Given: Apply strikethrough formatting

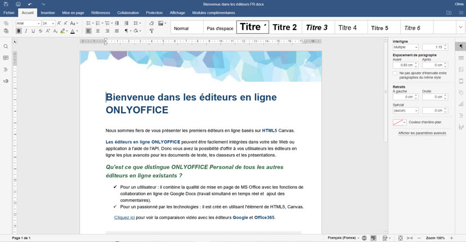Looking at the screenshot, I should point(41,31).
